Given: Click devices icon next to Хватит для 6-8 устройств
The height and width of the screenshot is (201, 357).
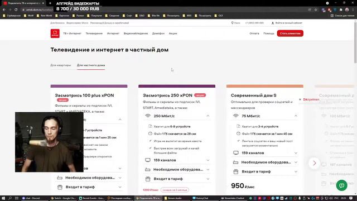Looking at the screenshot, I should (150, 126).
